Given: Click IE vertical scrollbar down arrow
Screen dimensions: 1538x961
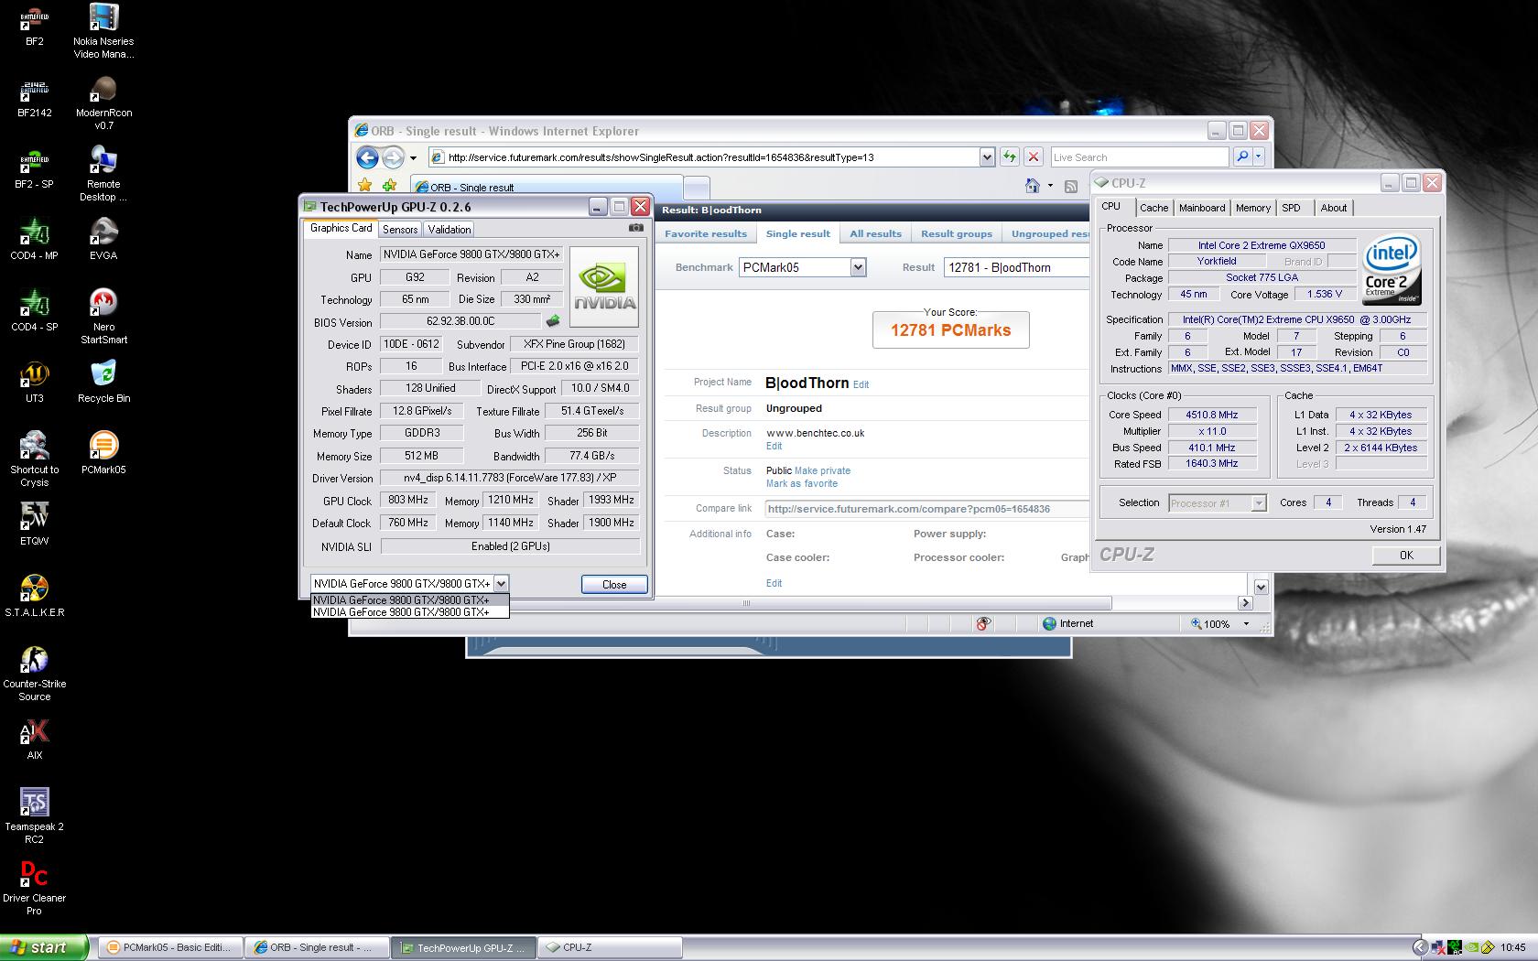Looking at the screenshot, I should [x=1261, y=587].
